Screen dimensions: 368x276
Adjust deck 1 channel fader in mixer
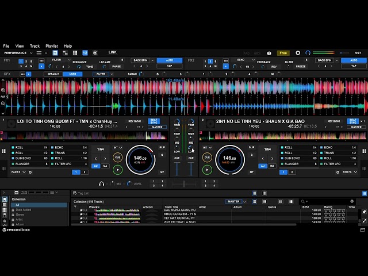click(x=177, y=169)
